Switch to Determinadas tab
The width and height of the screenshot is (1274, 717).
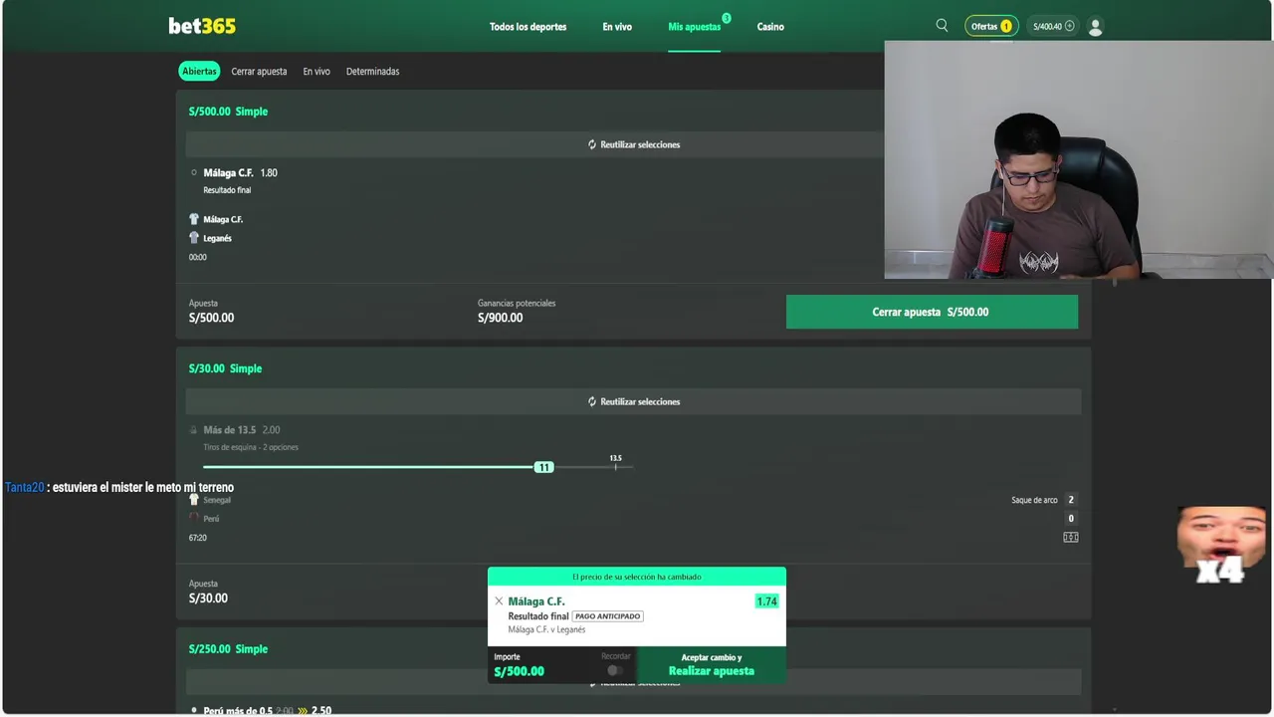[x=372, y=72]
